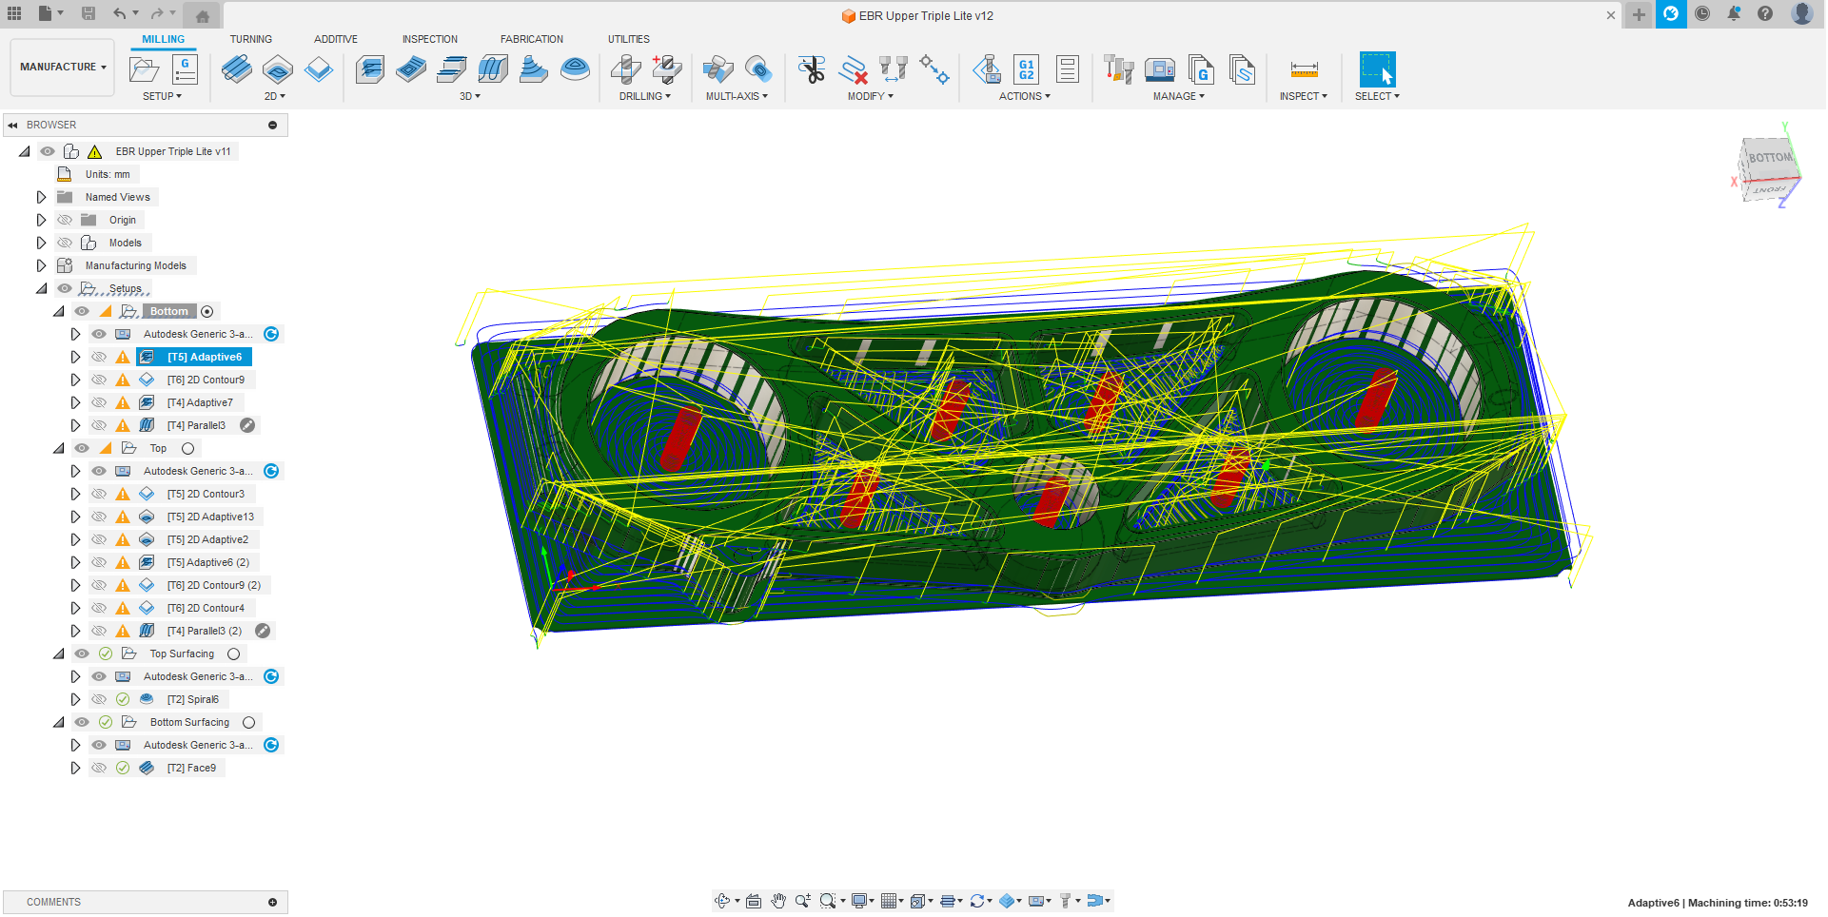Switch to the UTILITIES tab
The height and width of the screenshot is (917, 1828).
(x=628, y=39)
